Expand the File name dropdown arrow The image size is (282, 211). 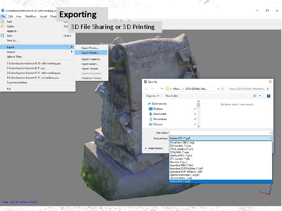(x=271, y=133)
